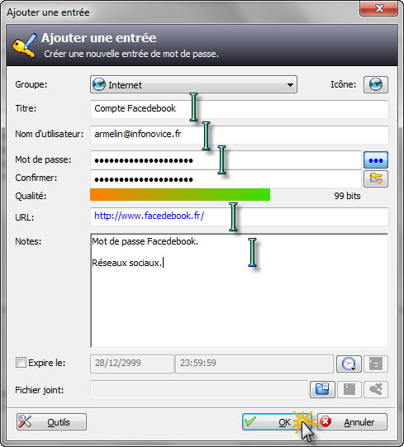Click the Qualité password strength bar
This screenshot has width=404, height=447.
tap(180, 195)
